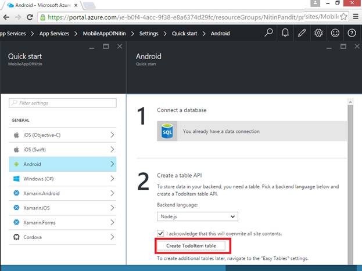The width and height of the screenshot is (362, 271).
Task: Click the Cordova icon in list
Action: [16, 237]
